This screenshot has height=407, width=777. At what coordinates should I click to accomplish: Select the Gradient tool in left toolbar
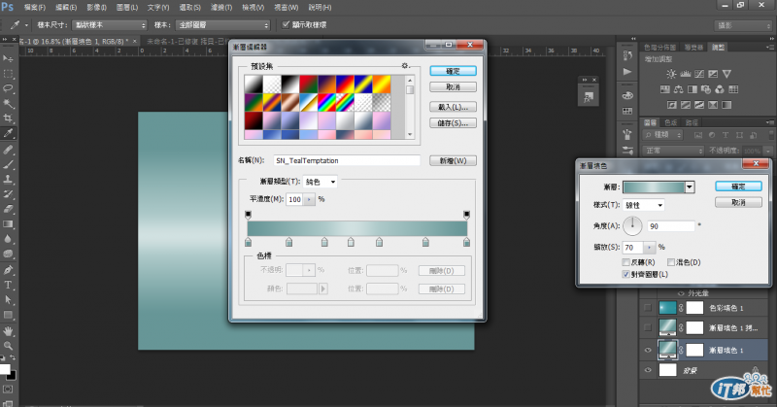(x=8, y=224)
